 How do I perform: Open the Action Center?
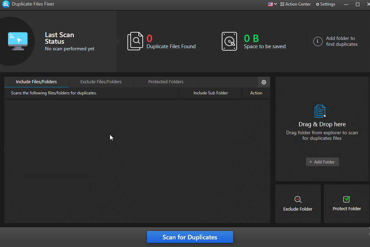point(295,4)
